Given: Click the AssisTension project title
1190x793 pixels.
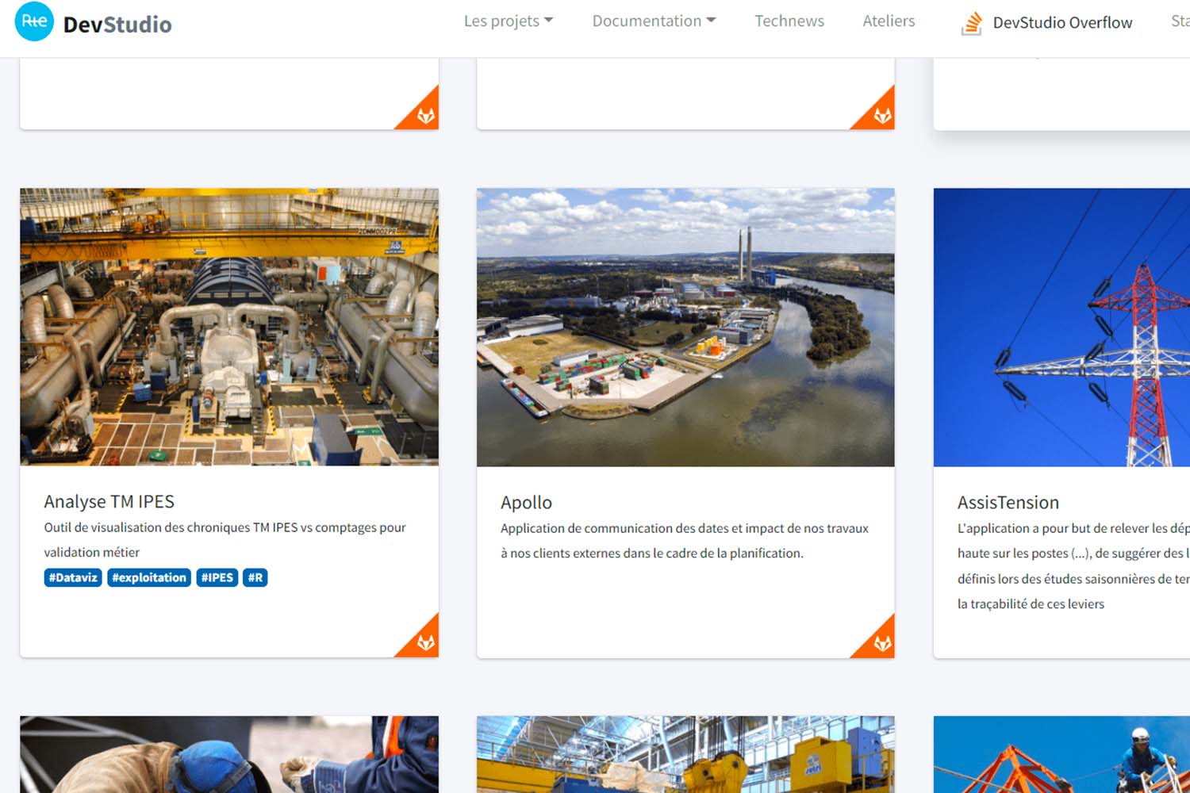Looking at the screenshot, I should click(1008, 503).
